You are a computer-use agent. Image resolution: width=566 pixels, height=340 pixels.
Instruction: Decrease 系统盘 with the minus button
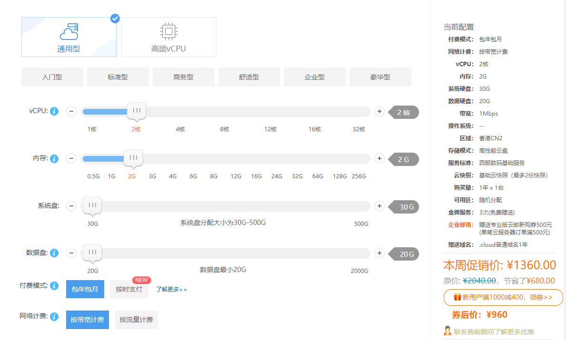pyautogui.click(x=71, y=206)
